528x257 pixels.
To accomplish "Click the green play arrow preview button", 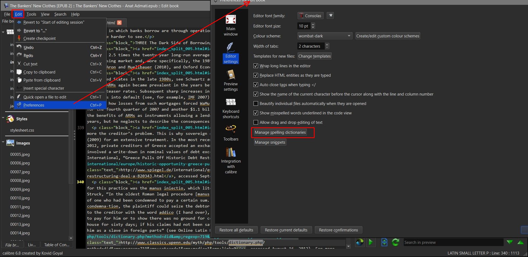I will pos(371,242).
